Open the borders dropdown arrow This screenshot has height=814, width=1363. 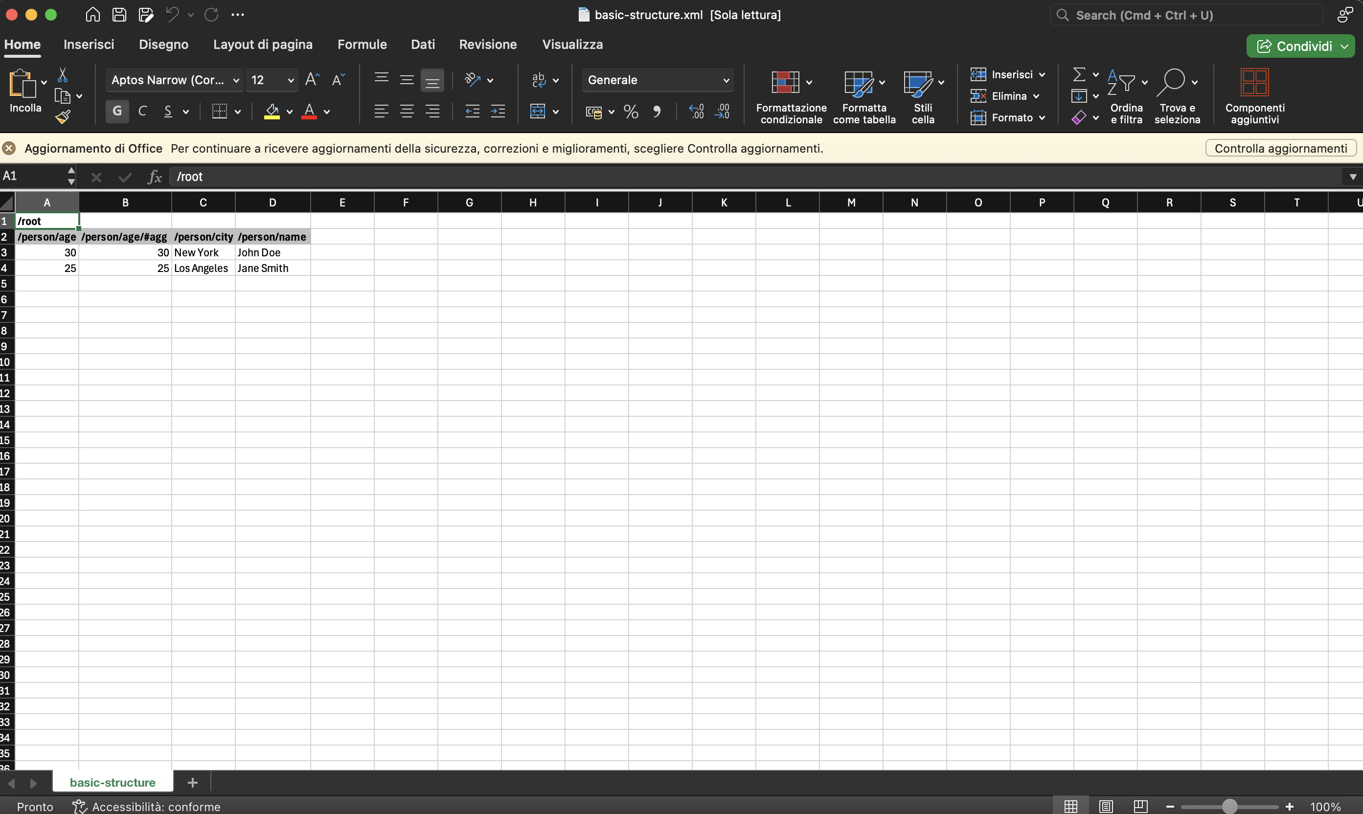point(237,112)
